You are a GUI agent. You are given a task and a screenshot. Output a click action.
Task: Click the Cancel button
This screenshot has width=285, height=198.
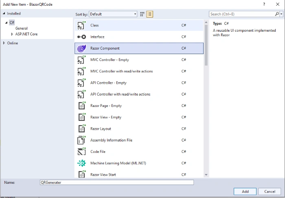[270, 191]
